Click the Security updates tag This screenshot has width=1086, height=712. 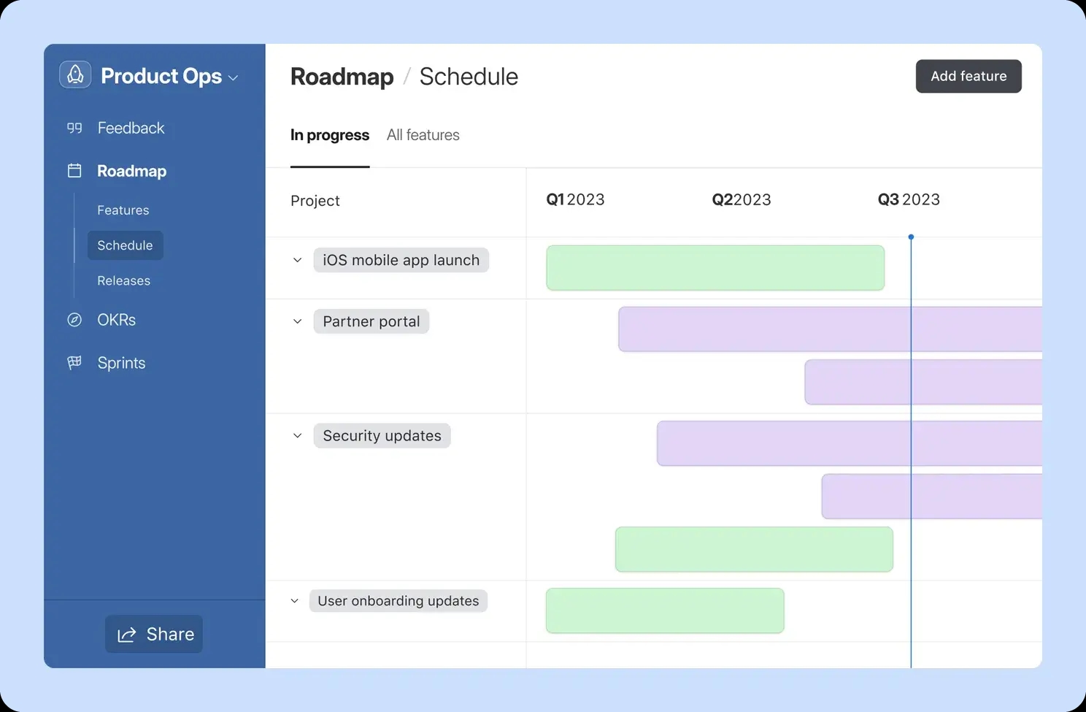382,436
